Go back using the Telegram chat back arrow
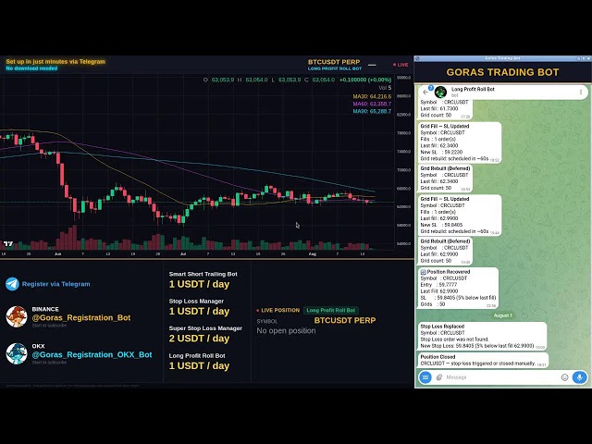The width and height of the screenshot is (592, 444). click(x=425, y=92)
